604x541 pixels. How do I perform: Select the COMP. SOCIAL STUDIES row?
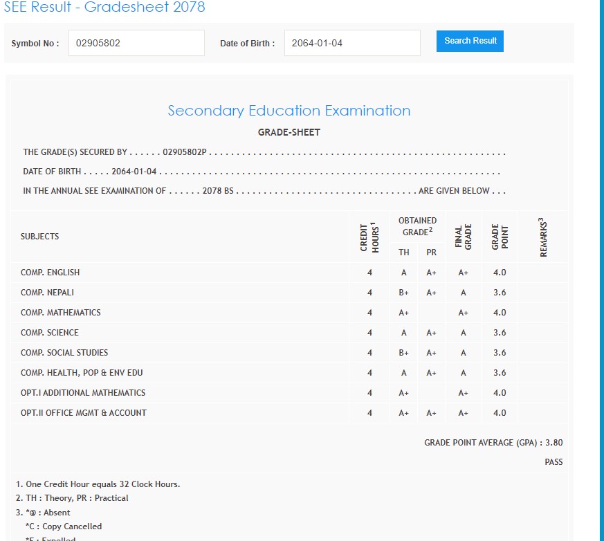[64, 353]
